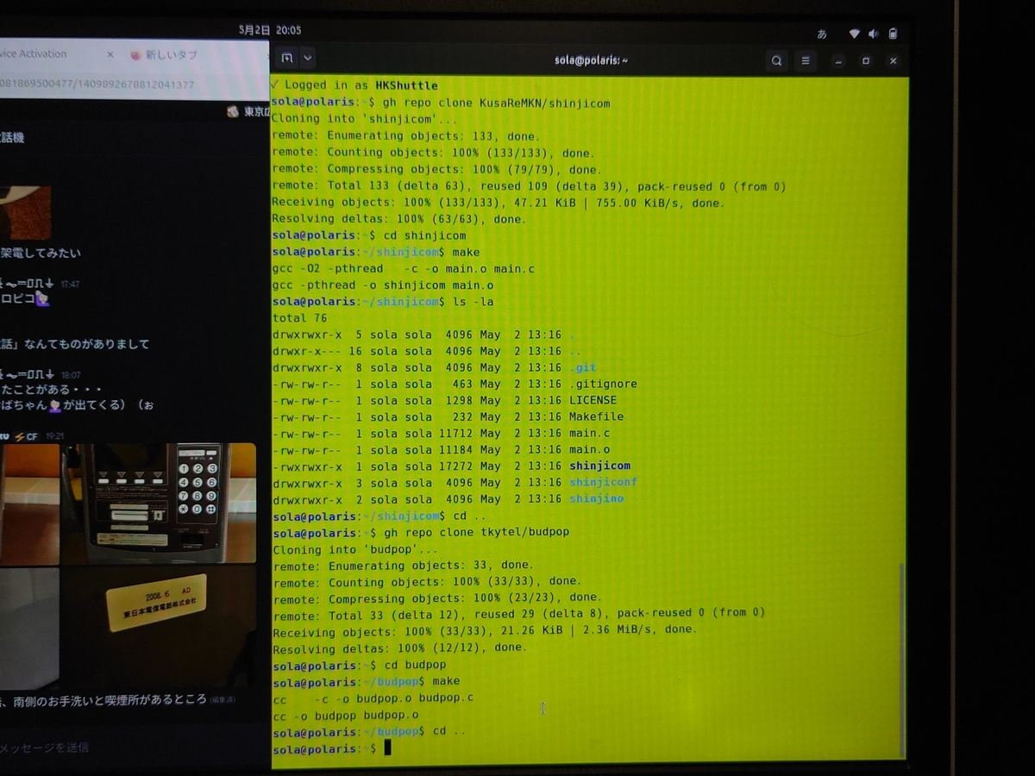Open the payphone keypad photo in the chat
Screen dimensions: 1035x776
pos(159,503)
